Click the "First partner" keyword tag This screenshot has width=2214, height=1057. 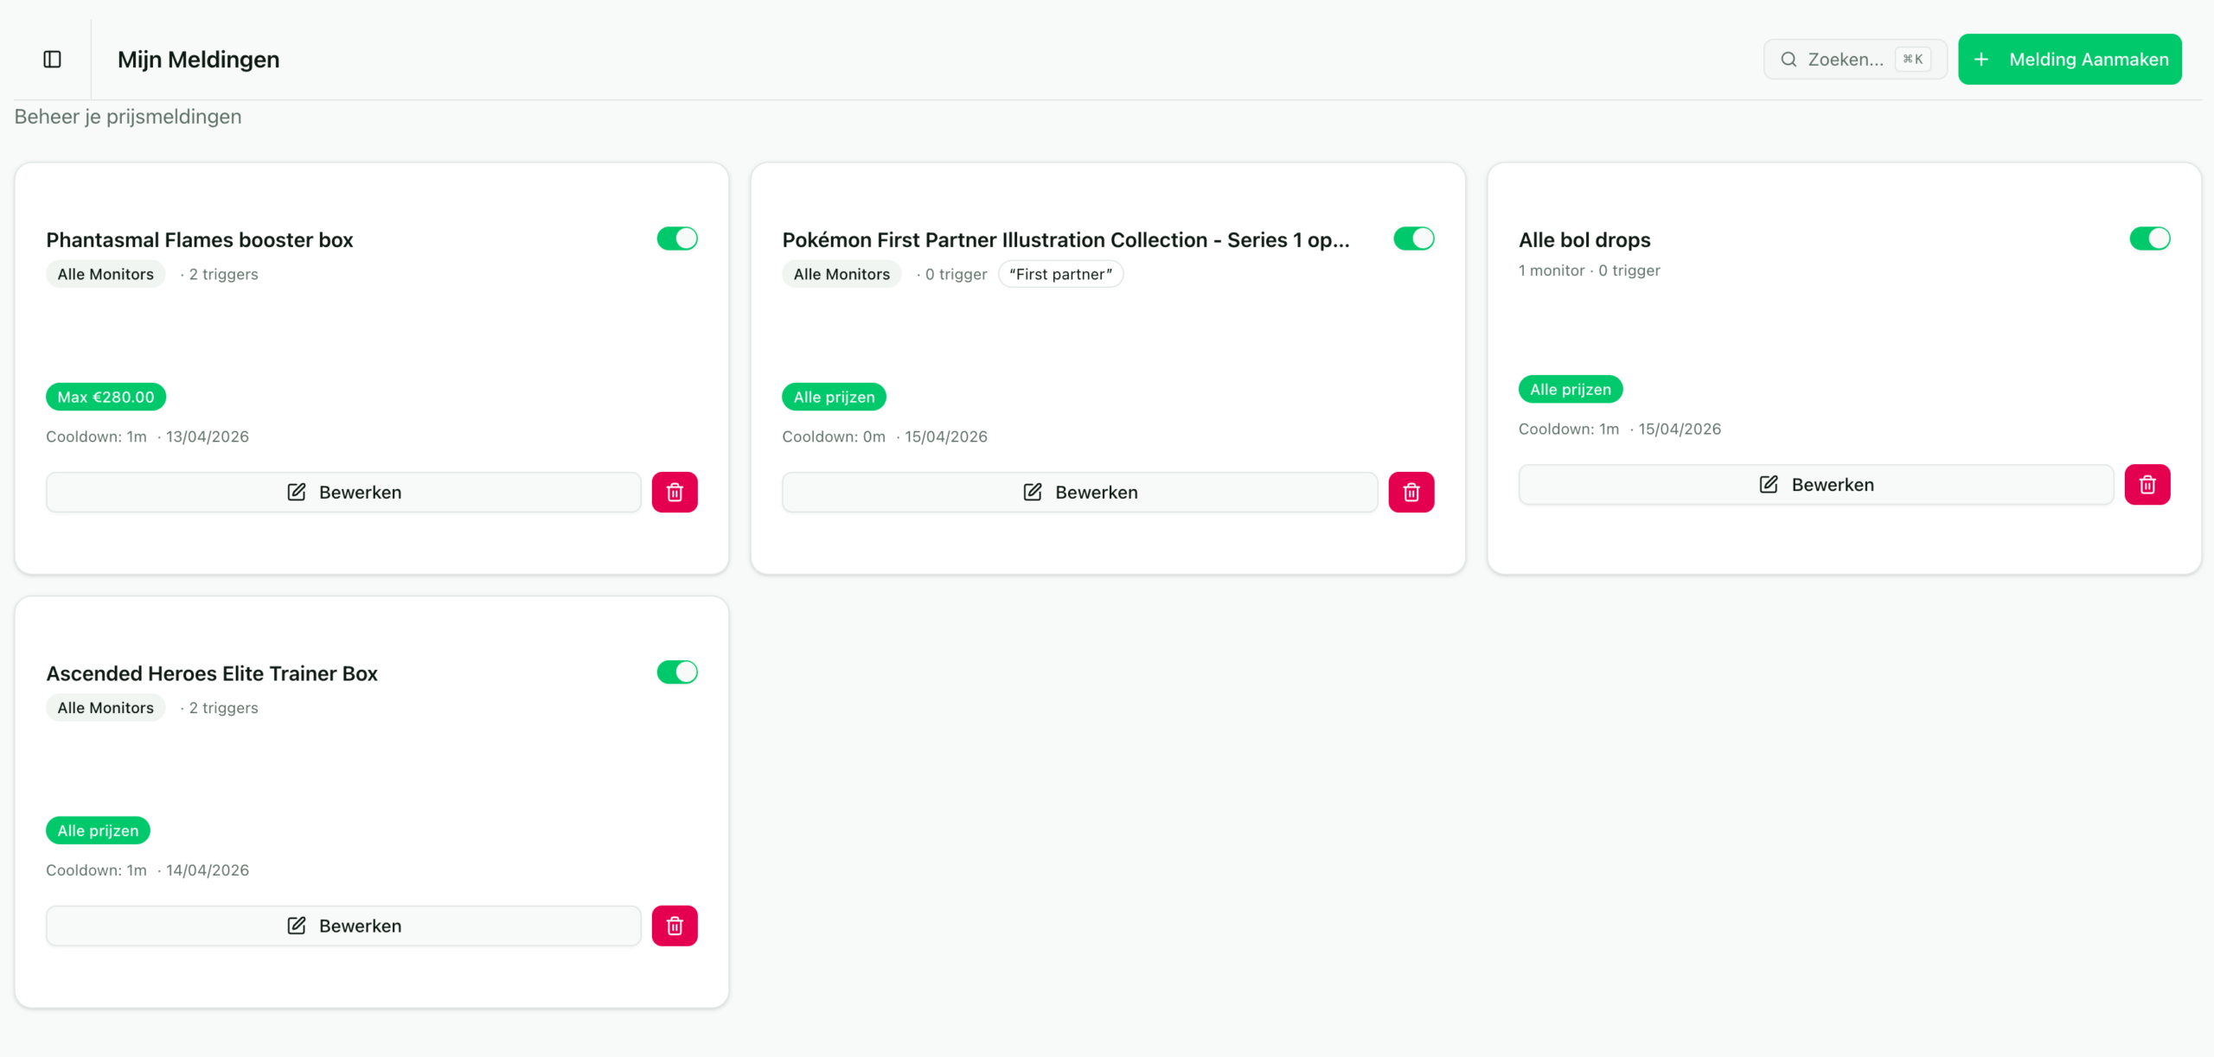pyautogui.click(x=1060, y=274)
